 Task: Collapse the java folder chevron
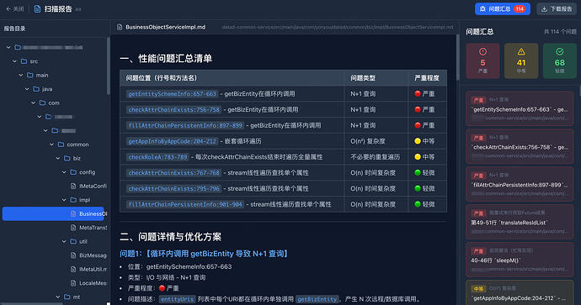[x=27, y=89]
